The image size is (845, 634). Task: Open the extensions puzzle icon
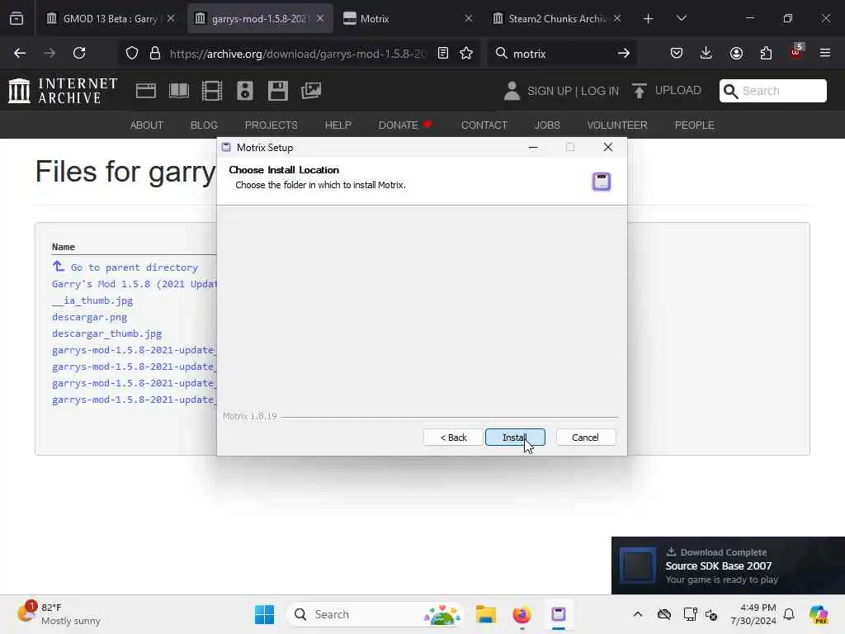[x=766, y=53]
